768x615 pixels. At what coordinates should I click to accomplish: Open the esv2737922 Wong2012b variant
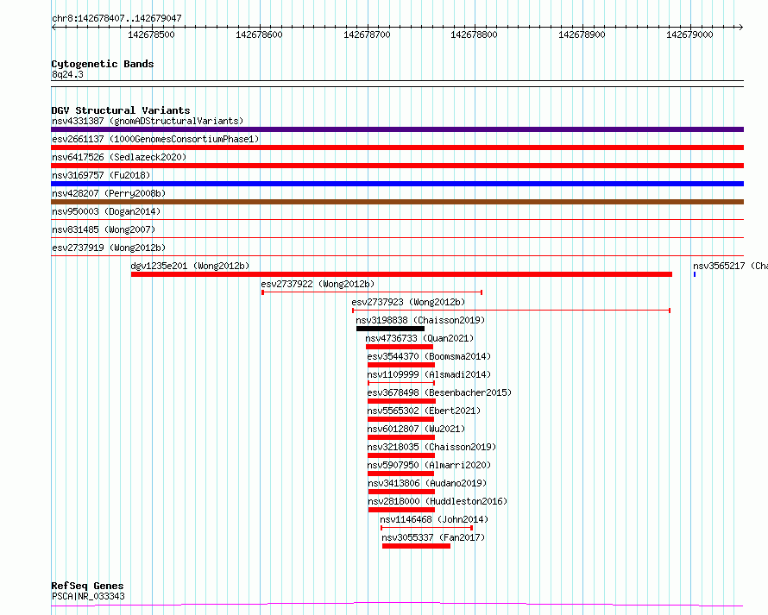pyautogui.click(x=318, y=284)
